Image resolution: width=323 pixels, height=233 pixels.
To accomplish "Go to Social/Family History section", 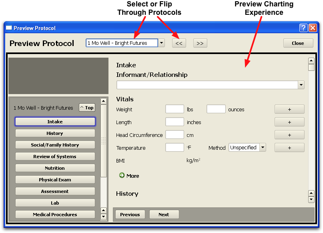I will [x=55, y=145].
